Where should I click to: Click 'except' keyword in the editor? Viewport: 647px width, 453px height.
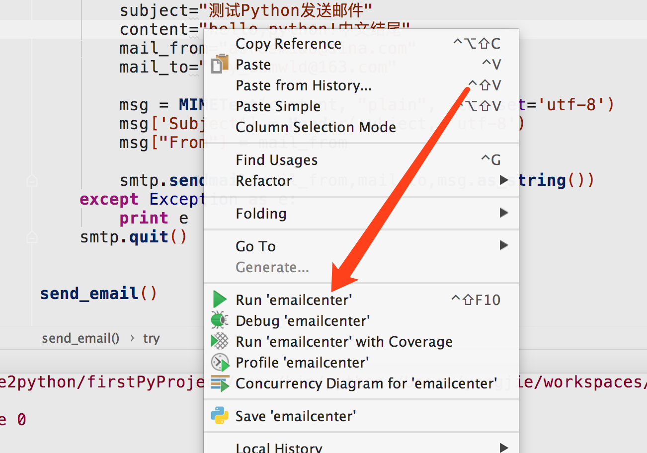click(x=109, y=199)
